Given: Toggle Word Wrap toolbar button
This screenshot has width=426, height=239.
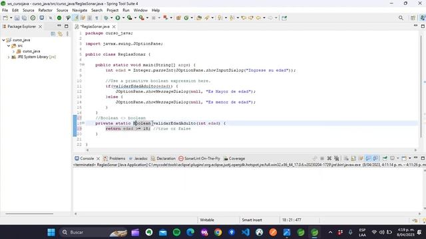Looking at the screenshot, I should tap(83, 18).
